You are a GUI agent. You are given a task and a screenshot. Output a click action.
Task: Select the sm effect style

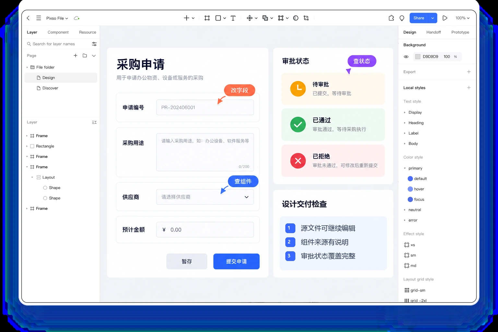click(x=410, y=255)
